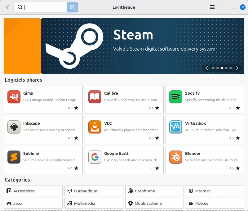Open the VLC cone icon
Image resolution: width=248 pixels, height=211 pixels.
pos(95,127)
